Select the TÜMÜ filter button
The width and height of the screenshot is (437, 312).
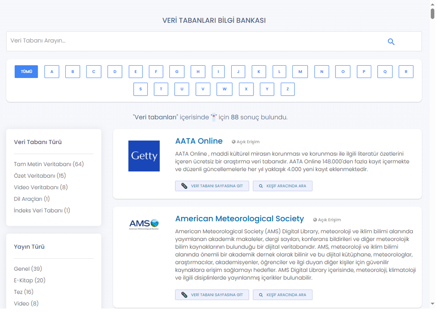pyautogui.click(x=26, y=72)
